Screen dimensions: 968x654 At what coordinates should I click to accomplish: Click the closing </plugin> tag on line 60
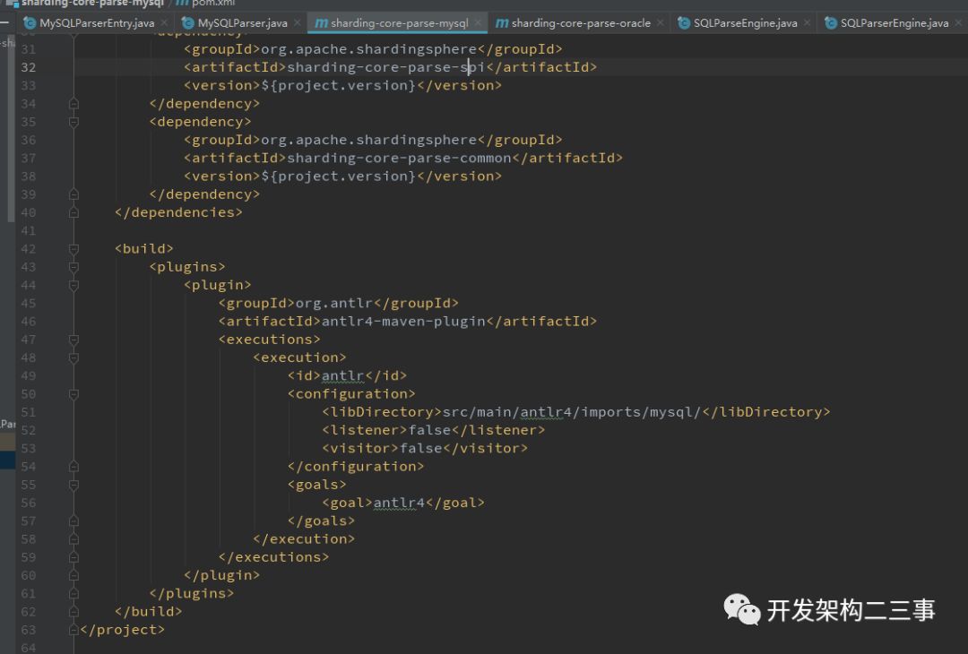pos(221,576)
